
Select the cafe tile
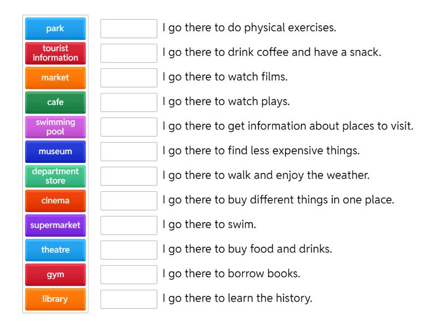coord(55,102)
